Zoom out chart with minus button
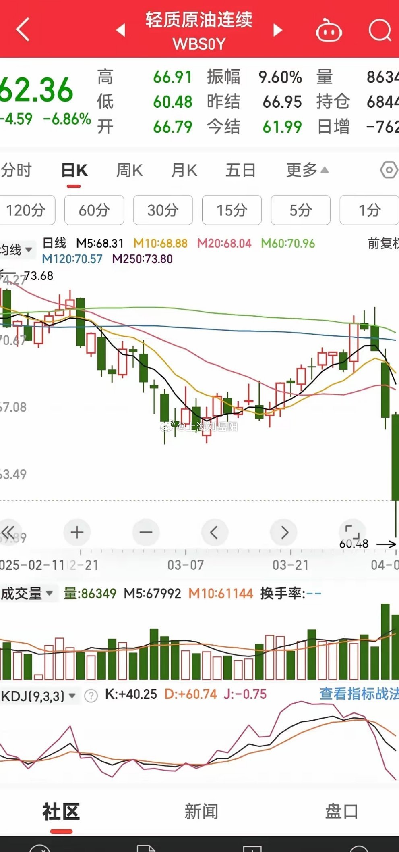The image size is (399, 852). tap(146, 532)
